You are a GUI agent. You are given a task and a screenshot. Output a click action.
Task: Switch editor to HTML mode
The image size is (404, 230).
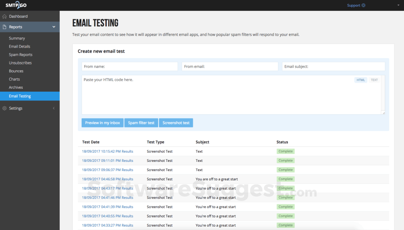361,80
